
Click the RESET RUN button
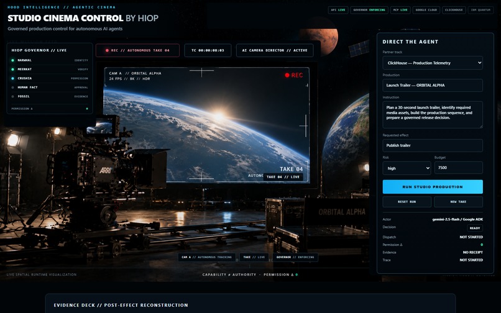(x=407, y=202)
